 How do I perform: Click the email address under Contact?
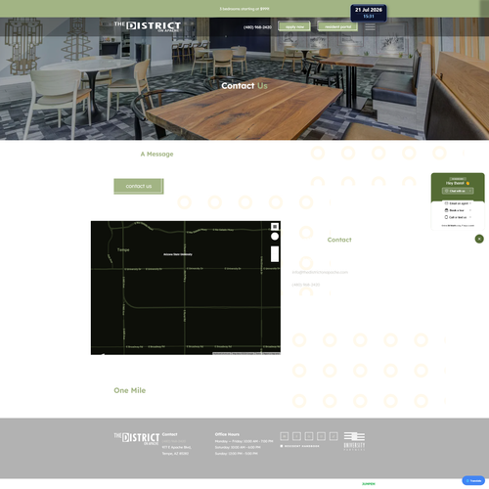pyautogui.click(x=320, y=272)
